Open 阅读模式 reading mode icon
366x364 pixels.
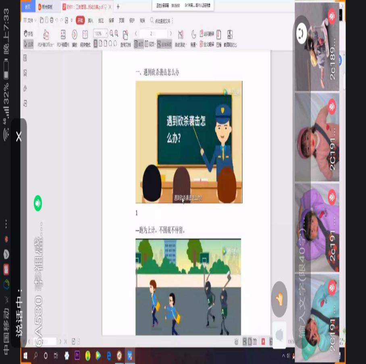(85, 35)
